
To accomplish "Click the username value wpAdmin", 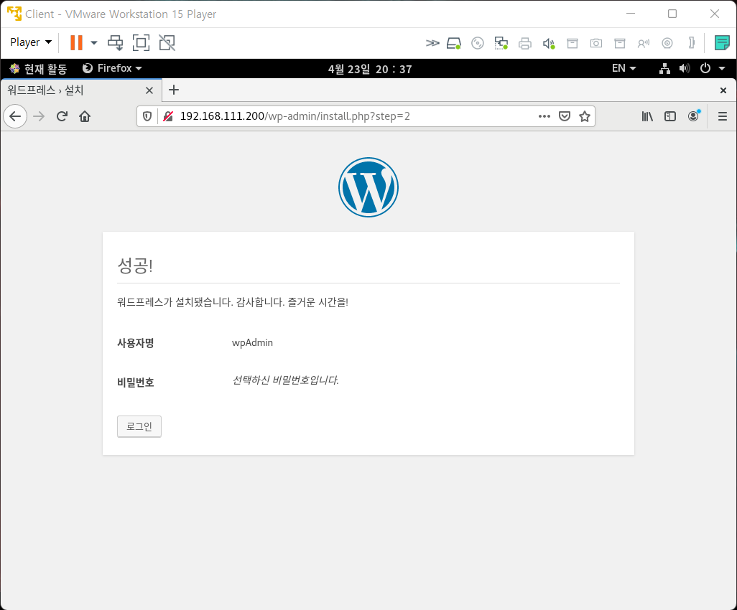I will pos(252,342).
